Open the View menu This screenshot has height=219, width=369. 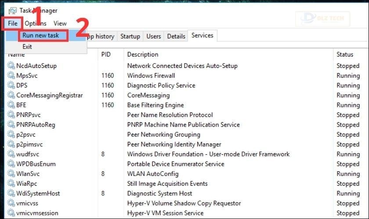coord(60,24)
